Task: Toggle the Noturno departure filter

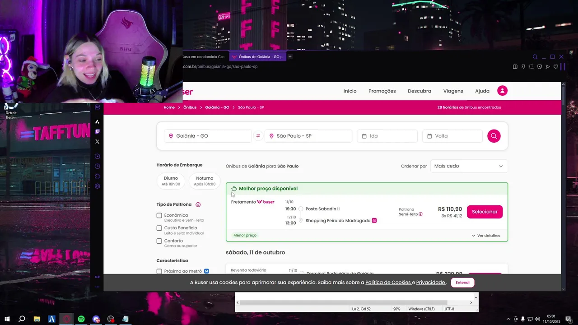Action: 205,181
